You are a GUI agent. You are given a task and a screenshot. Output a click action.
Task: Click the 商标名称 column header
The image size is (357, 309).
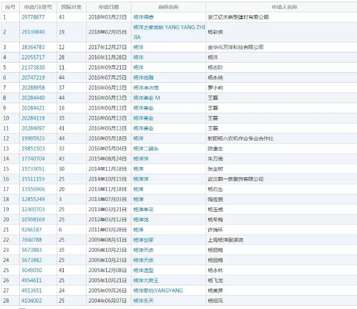click(168, 7)
